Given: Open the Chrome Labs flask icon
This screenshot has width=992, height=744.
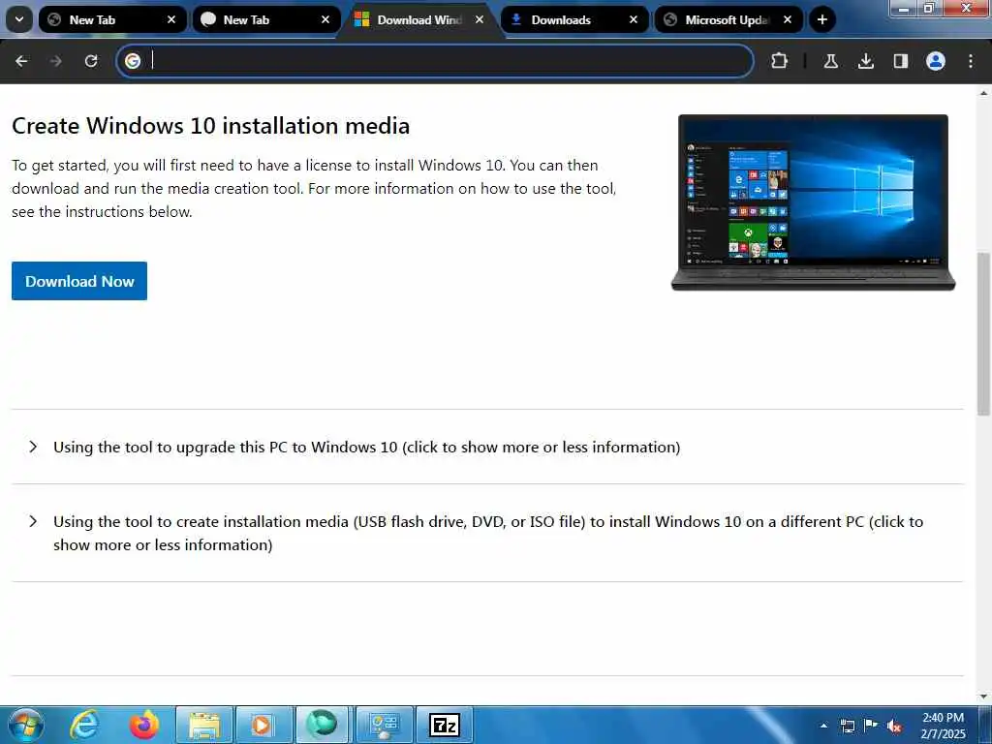Looking at the screenshot, I should [830, 61].
